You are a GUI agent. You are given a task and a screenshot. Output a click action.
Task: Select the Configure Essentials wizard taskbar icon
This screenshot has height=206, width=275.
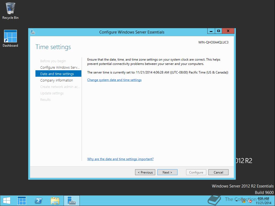71,201
